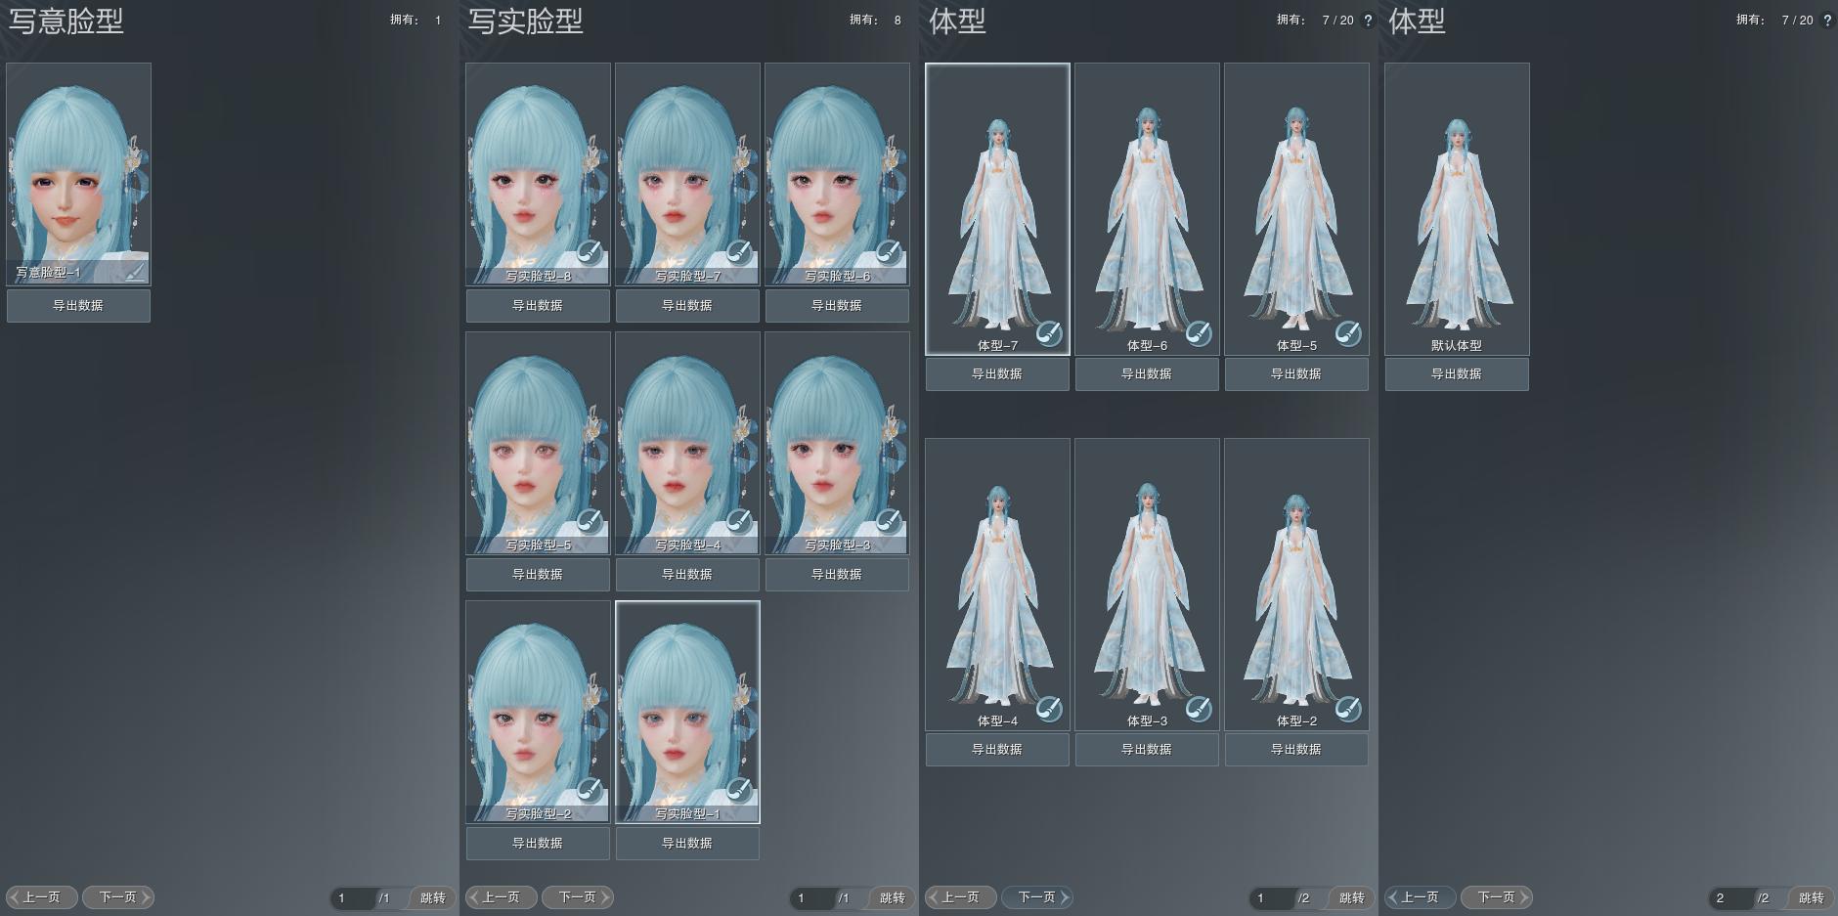Screen dimensions: 1838x916
Task: Click the brush icon on 写实脸型-6
Action: (x=888, y=254)
